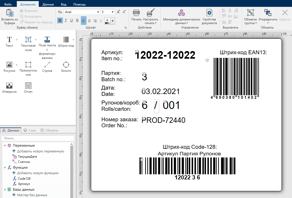Switch to the Вид ribbon tab

pyautogui.click(x=63, y=4)
